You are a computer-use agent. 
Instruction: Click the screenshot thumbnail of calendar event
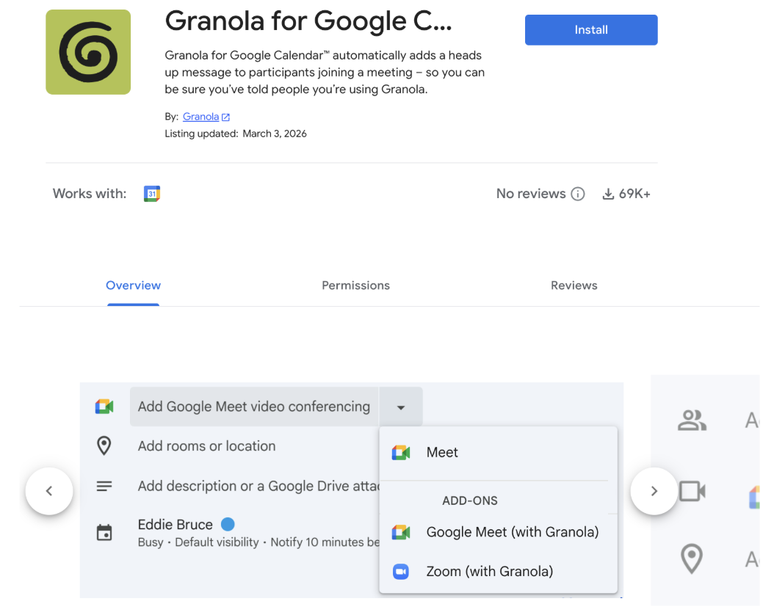coord(352,490)
